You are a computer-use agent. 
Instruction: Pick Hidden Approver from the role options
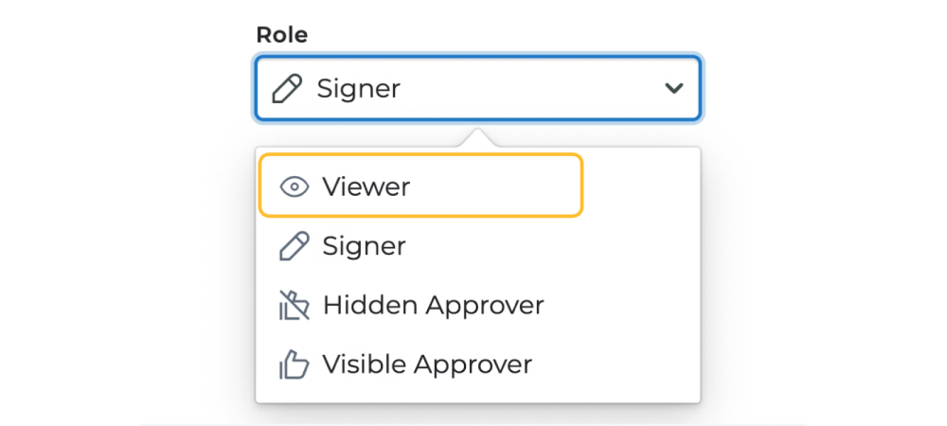click(433, 305)
